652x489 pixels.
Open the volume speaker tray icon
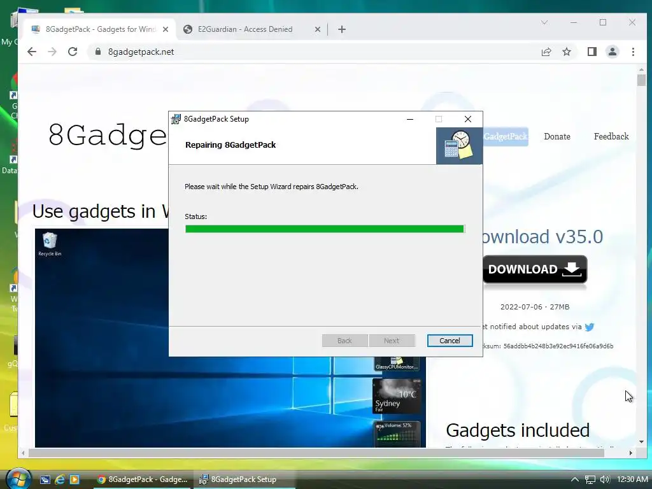coord(605,479)
